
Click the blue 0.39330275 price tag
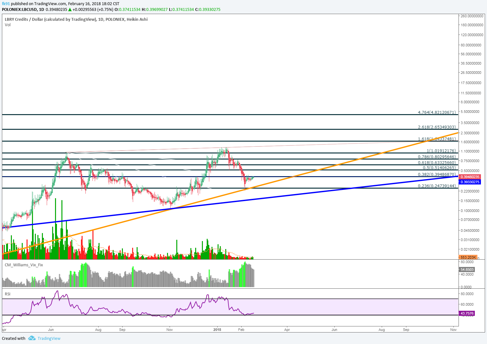[470, 182]
